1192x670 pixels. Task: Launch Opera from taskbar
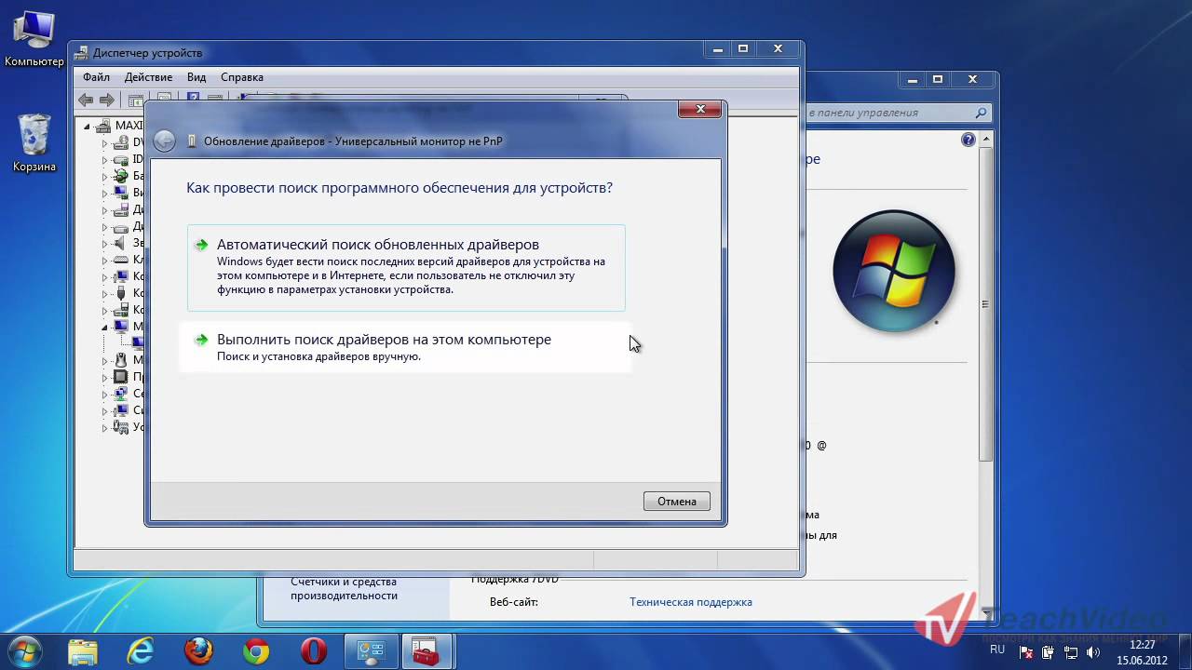click(x=314, y=651)
